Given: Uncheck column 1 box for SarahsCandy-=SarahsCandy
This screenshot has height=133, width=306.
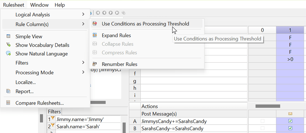Looking at the screenshot, I should pos(290,128).
